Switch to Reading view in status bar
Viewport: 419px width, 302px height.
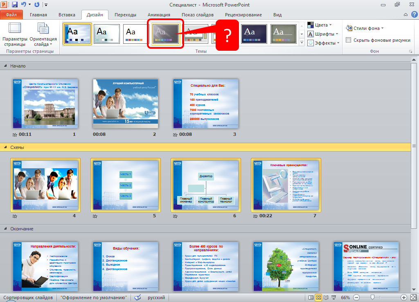(x=326, y=297)
